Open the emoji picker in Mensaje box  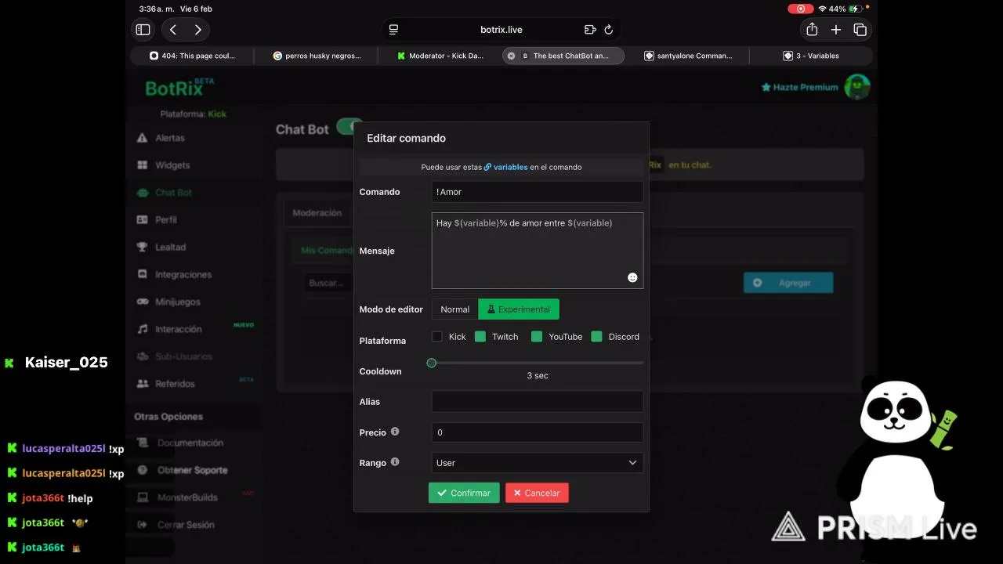[632, 277]
